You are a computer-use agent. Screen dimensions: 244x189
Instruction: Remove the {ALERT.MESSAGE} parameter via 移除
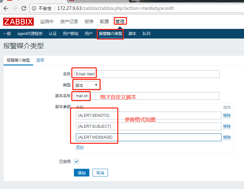(227, 137)
